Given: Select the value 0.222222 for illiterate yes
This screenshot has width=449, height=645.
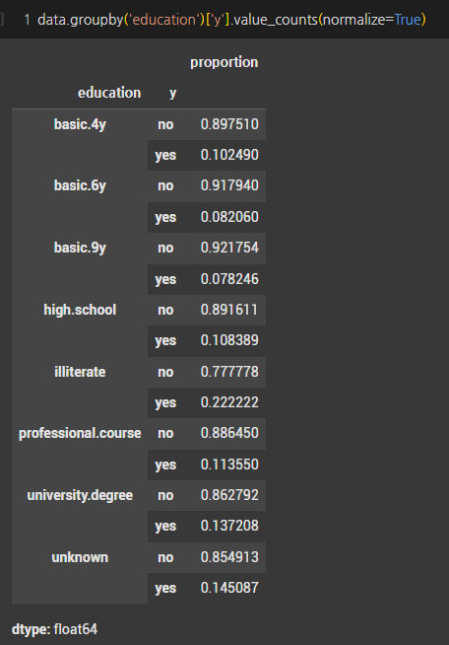Looking at the screenshot, I should click(x=229, y=402).
